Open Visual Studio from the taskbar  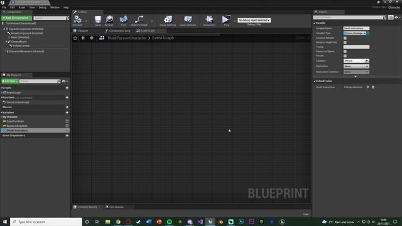tap(200, 222)
